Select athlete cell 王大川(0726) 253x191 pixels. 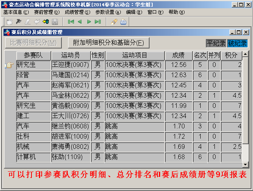[x=71, y=116]
